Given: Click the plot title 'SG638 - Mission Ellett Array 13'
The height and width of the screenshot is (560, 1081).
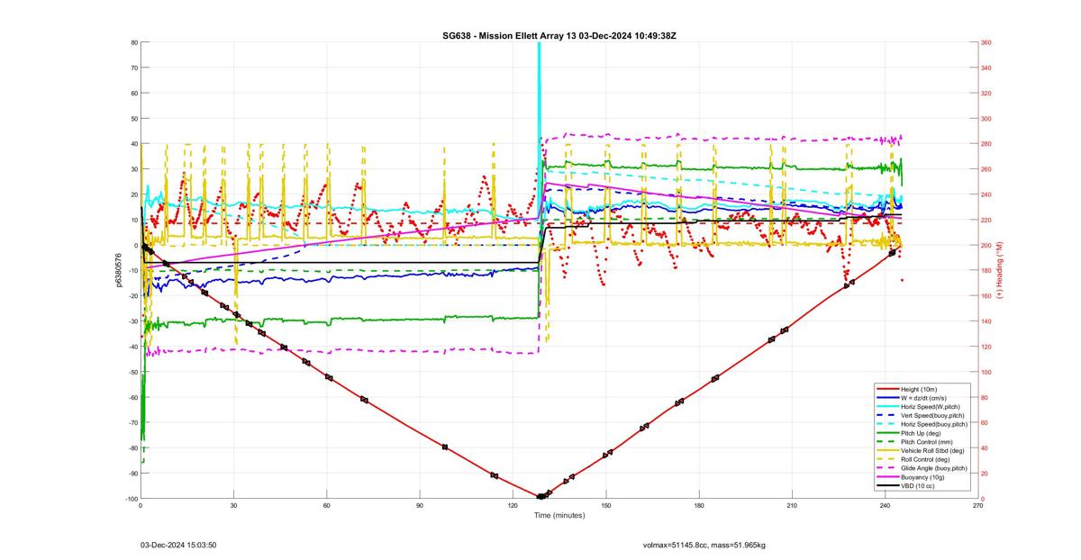Looking at the screenshot, I should click(513, 35).
